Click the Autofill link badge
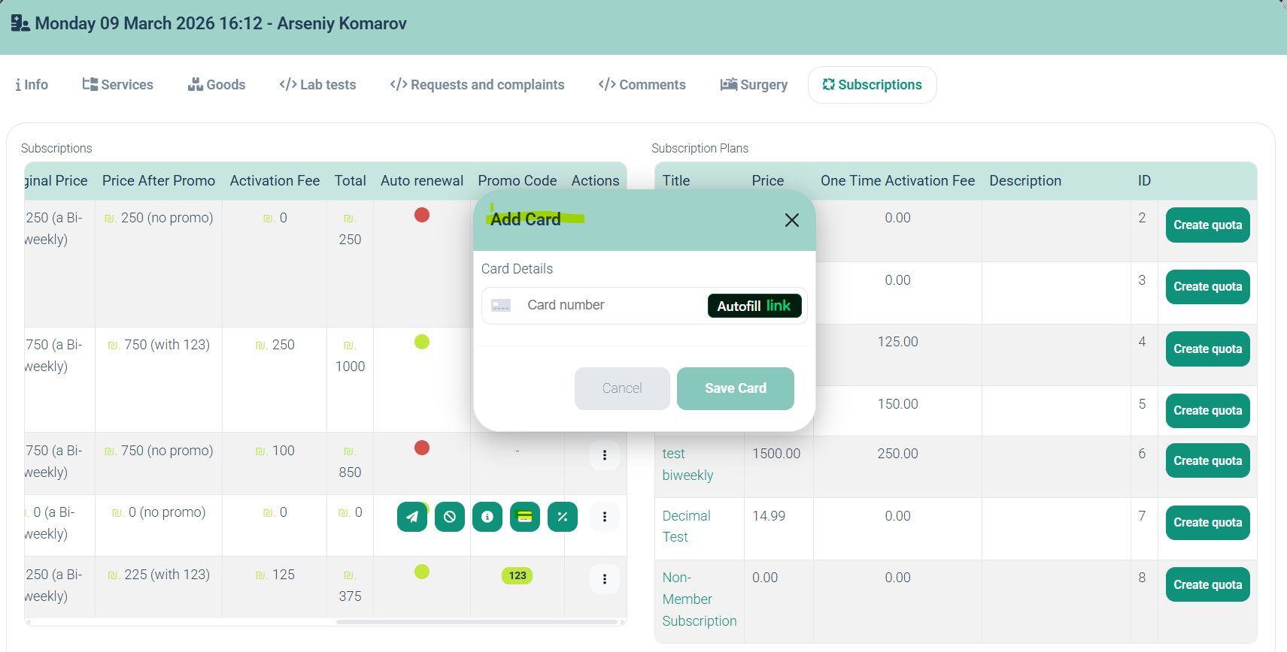Screen dimensions: 1287x652 click(x=754, y=306)
